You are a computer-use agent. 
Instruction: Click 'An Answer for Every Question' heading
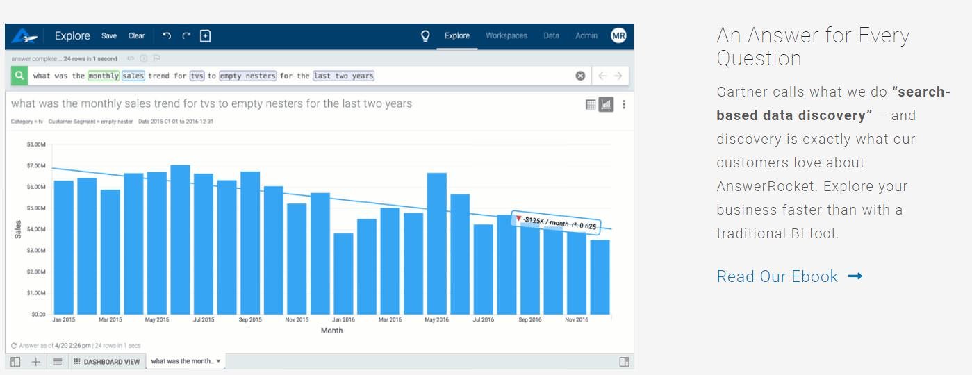813,47
